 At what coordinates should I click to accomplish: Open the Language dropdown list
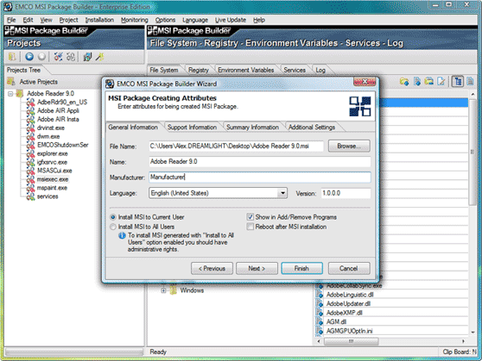(282, 193)
